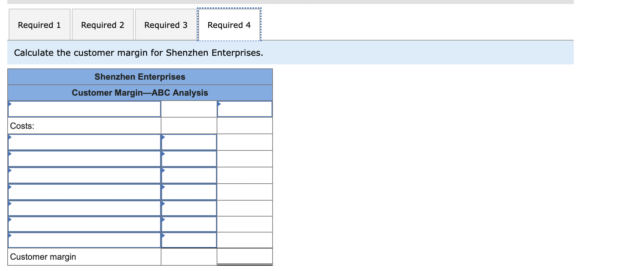This screenshot has width=633, height=271.
Task: Select the active Required 4 tab
Action: click(x=229, y=25)
